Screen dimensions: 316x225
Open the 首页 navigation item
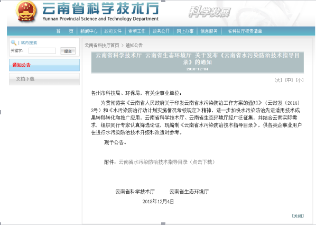click(x=64, y=31)
